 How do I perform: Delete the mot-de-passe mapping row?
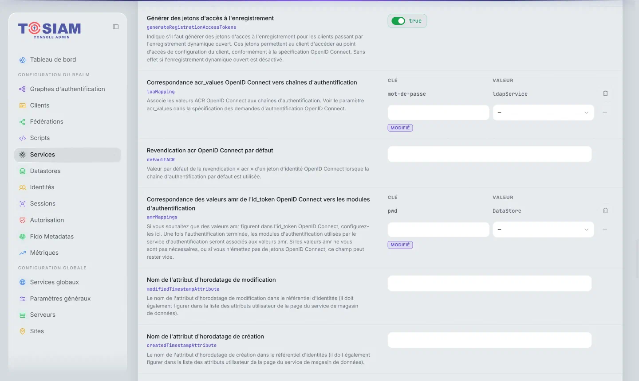605,93
